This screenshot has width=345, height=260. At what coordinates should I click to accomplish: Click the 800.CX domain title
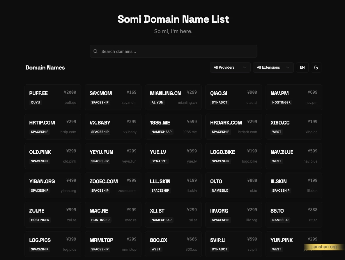(158, 240)
